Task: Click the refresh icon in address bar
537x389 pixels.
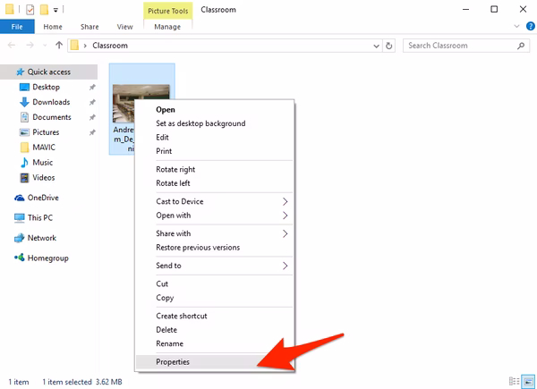Action: 389,45
